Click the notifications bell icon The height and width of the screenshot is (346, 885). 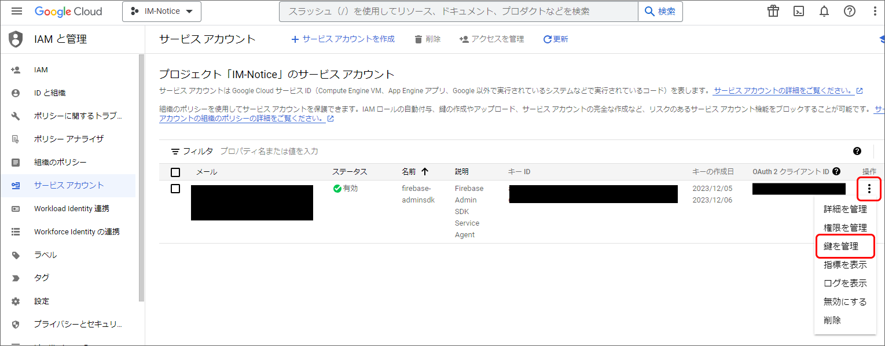(824, 12)
